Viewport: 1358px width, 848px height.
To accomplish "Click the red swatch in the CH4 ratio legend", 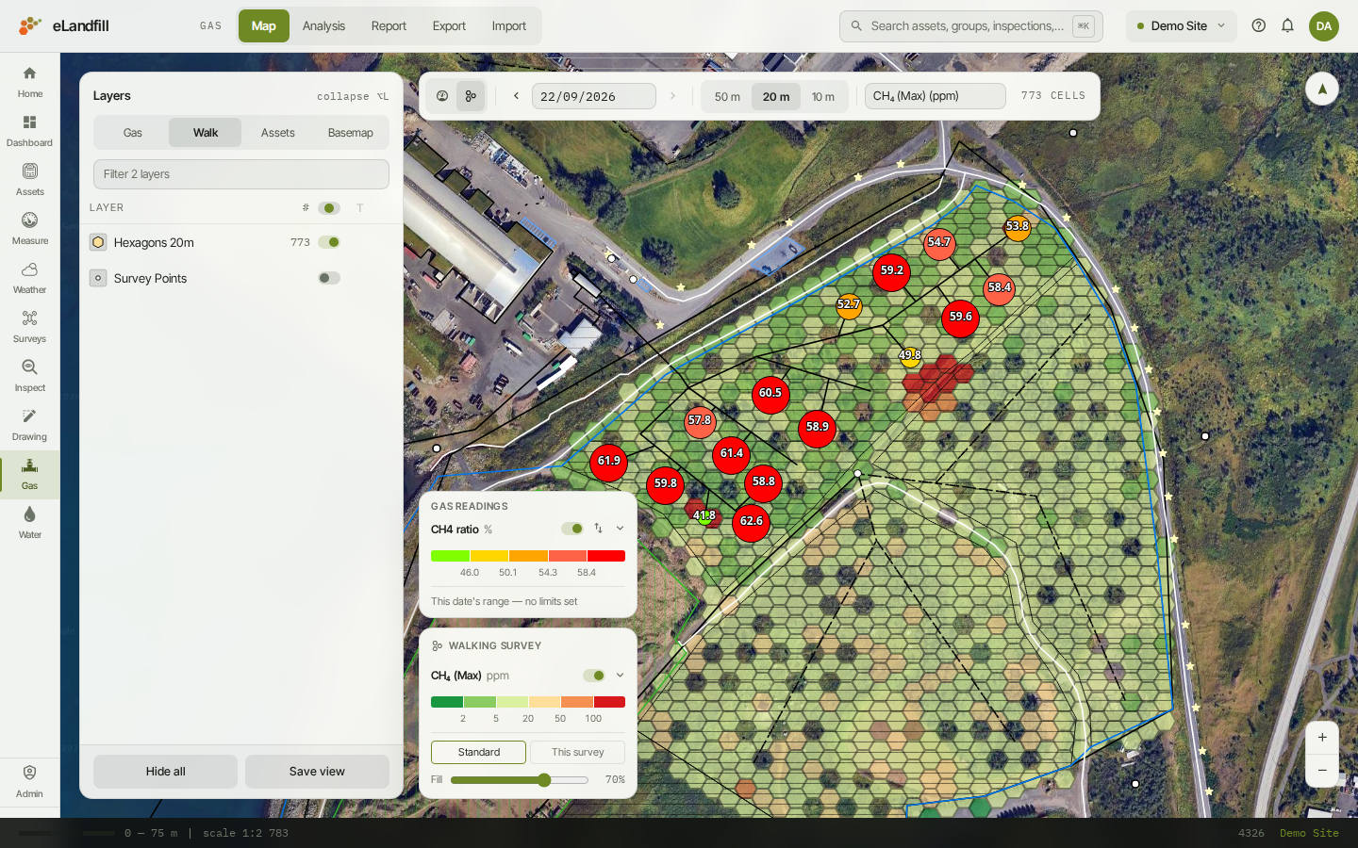I will 606,556.
